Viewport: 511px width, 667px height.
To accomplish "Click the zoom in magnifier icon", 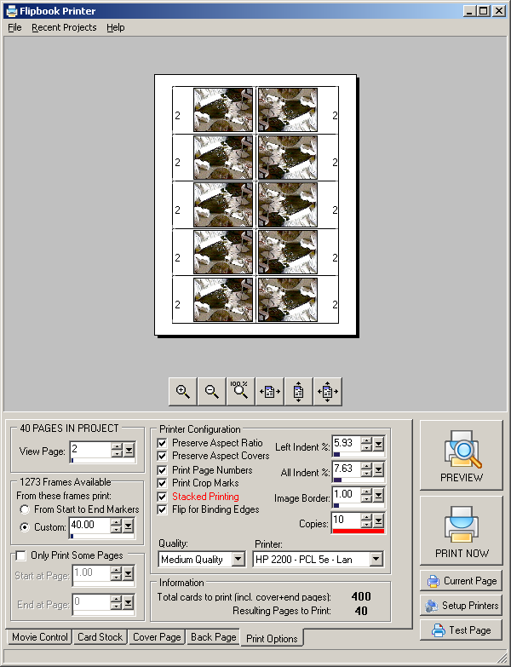I will coord(182,392).
